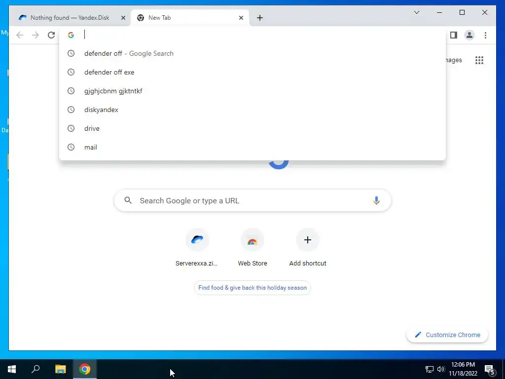Start voice search with microphone
This screenshot has width=505, height=379.
click(x=376, y=200)
